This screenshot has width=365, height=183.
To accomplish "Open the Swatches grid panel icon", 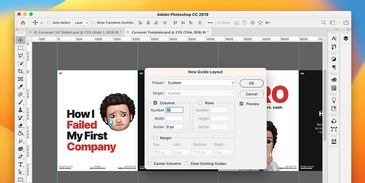I will 334,88.
